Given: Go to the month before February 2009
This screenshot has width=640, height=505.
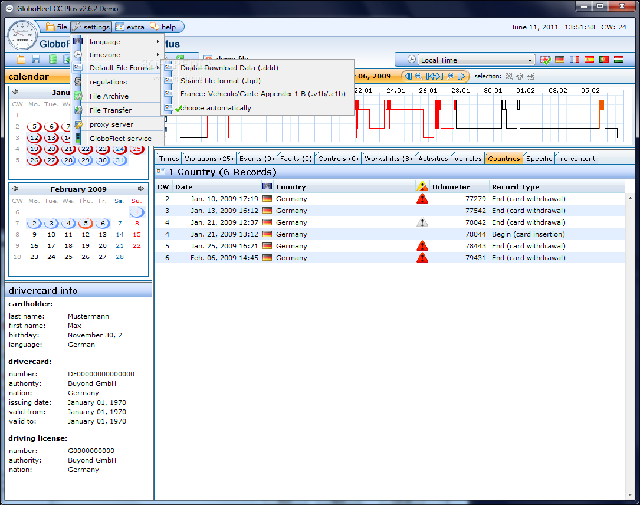Looking at the screenshot, I should point(15,189).
